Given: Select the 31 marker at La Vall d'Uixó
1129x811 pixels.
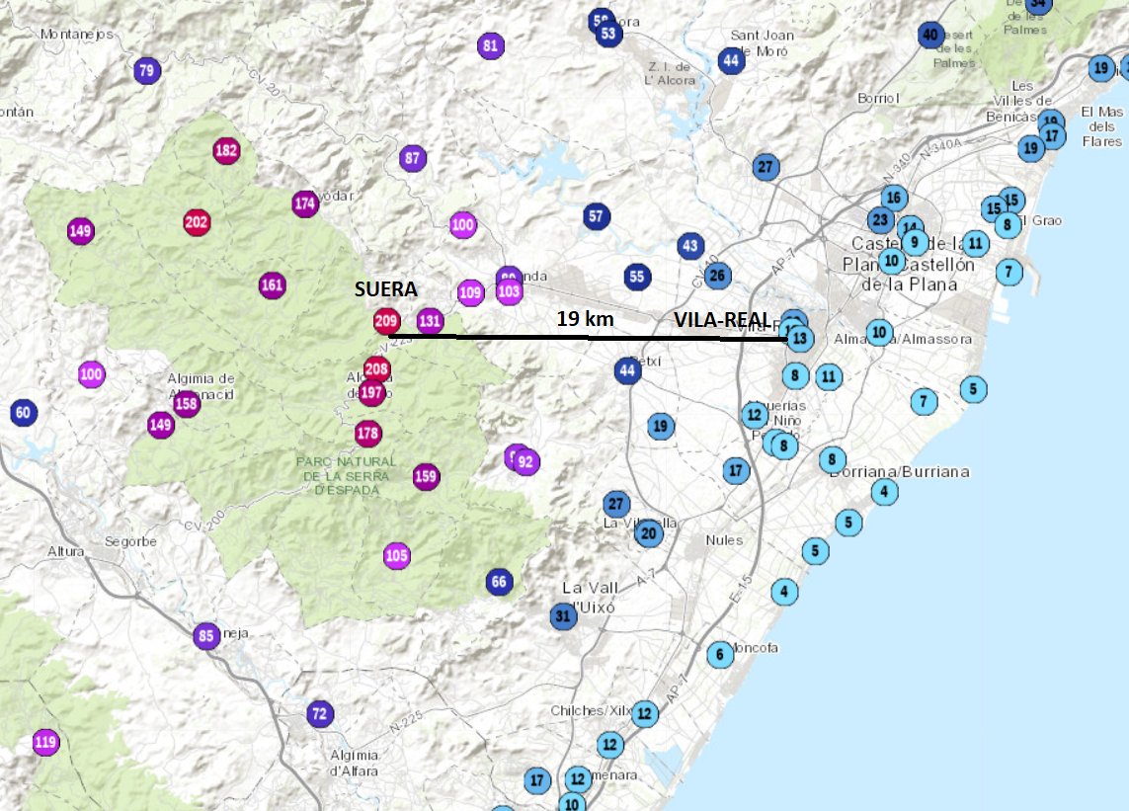Looking at the screenshot, I should click(563, 615).
